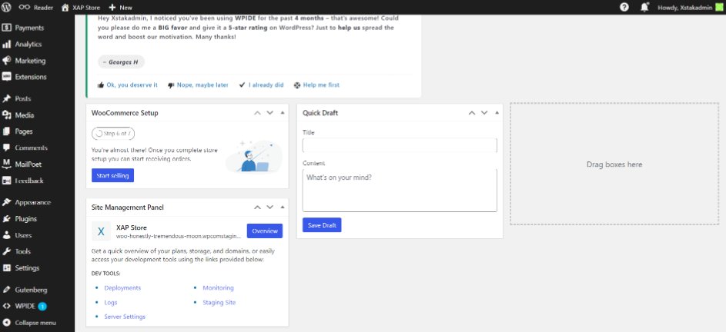Toggle the WooCommerce Setup panel closed
Image resolution: width=726 pixels, height=332 pixels.
[283, 113]
